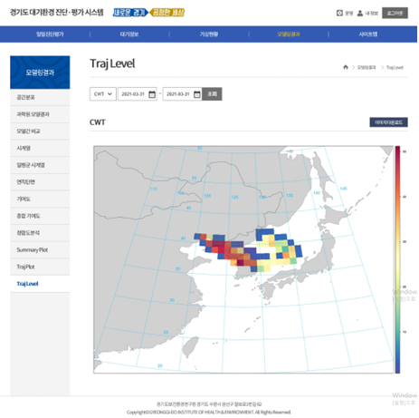Image resolution: width=419 pixels, height=418 pixels.
Task: Click the home icon in the breadcrumb
Action: click(346, 67)
